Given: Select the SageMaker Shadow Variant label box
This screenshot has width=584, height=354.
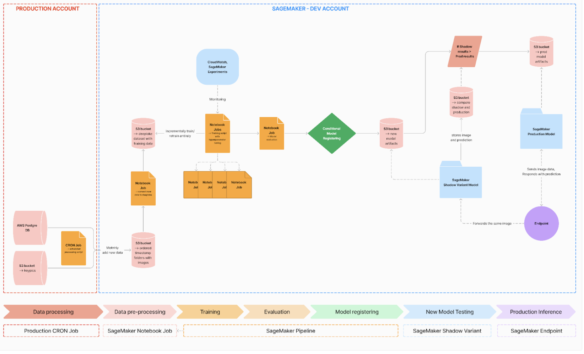Looking at the screenshot, I should pos(448,331).
